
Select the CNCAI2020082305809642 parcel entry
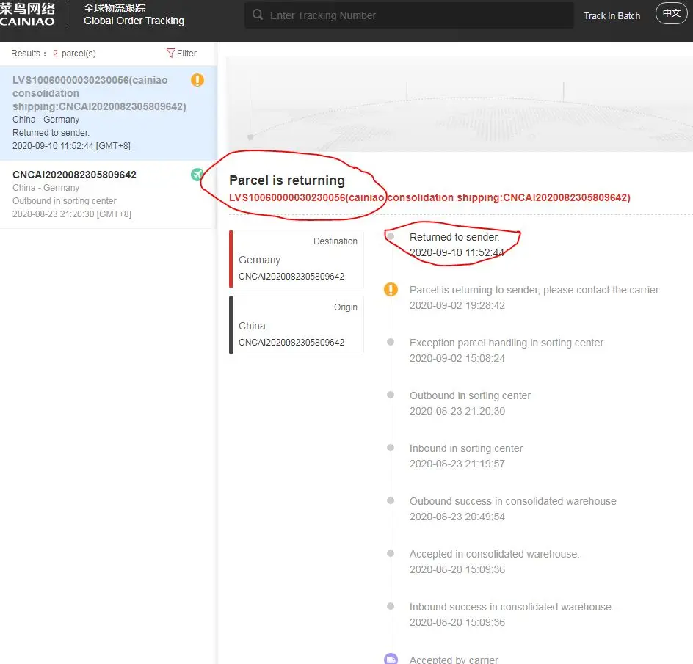tap(109, 194)
